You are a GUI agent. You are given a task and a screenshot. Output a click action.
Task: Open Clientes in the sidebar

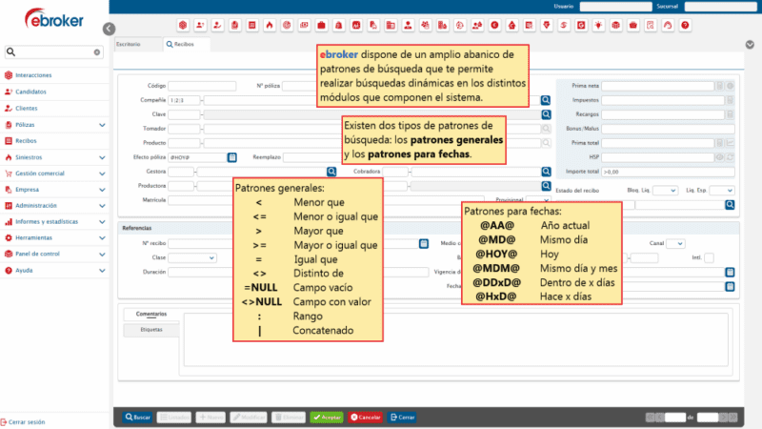(27, 108)
